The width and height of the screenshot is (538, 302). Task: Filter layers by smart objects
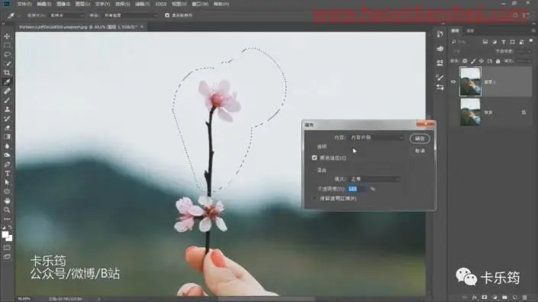click(x=521, y=42)
